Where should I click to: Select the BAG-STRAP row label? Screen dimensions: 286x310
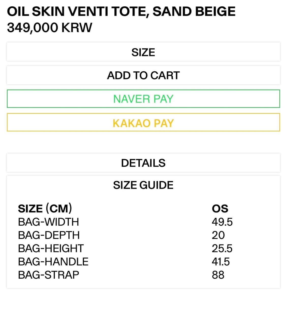(x=49, y=275)
